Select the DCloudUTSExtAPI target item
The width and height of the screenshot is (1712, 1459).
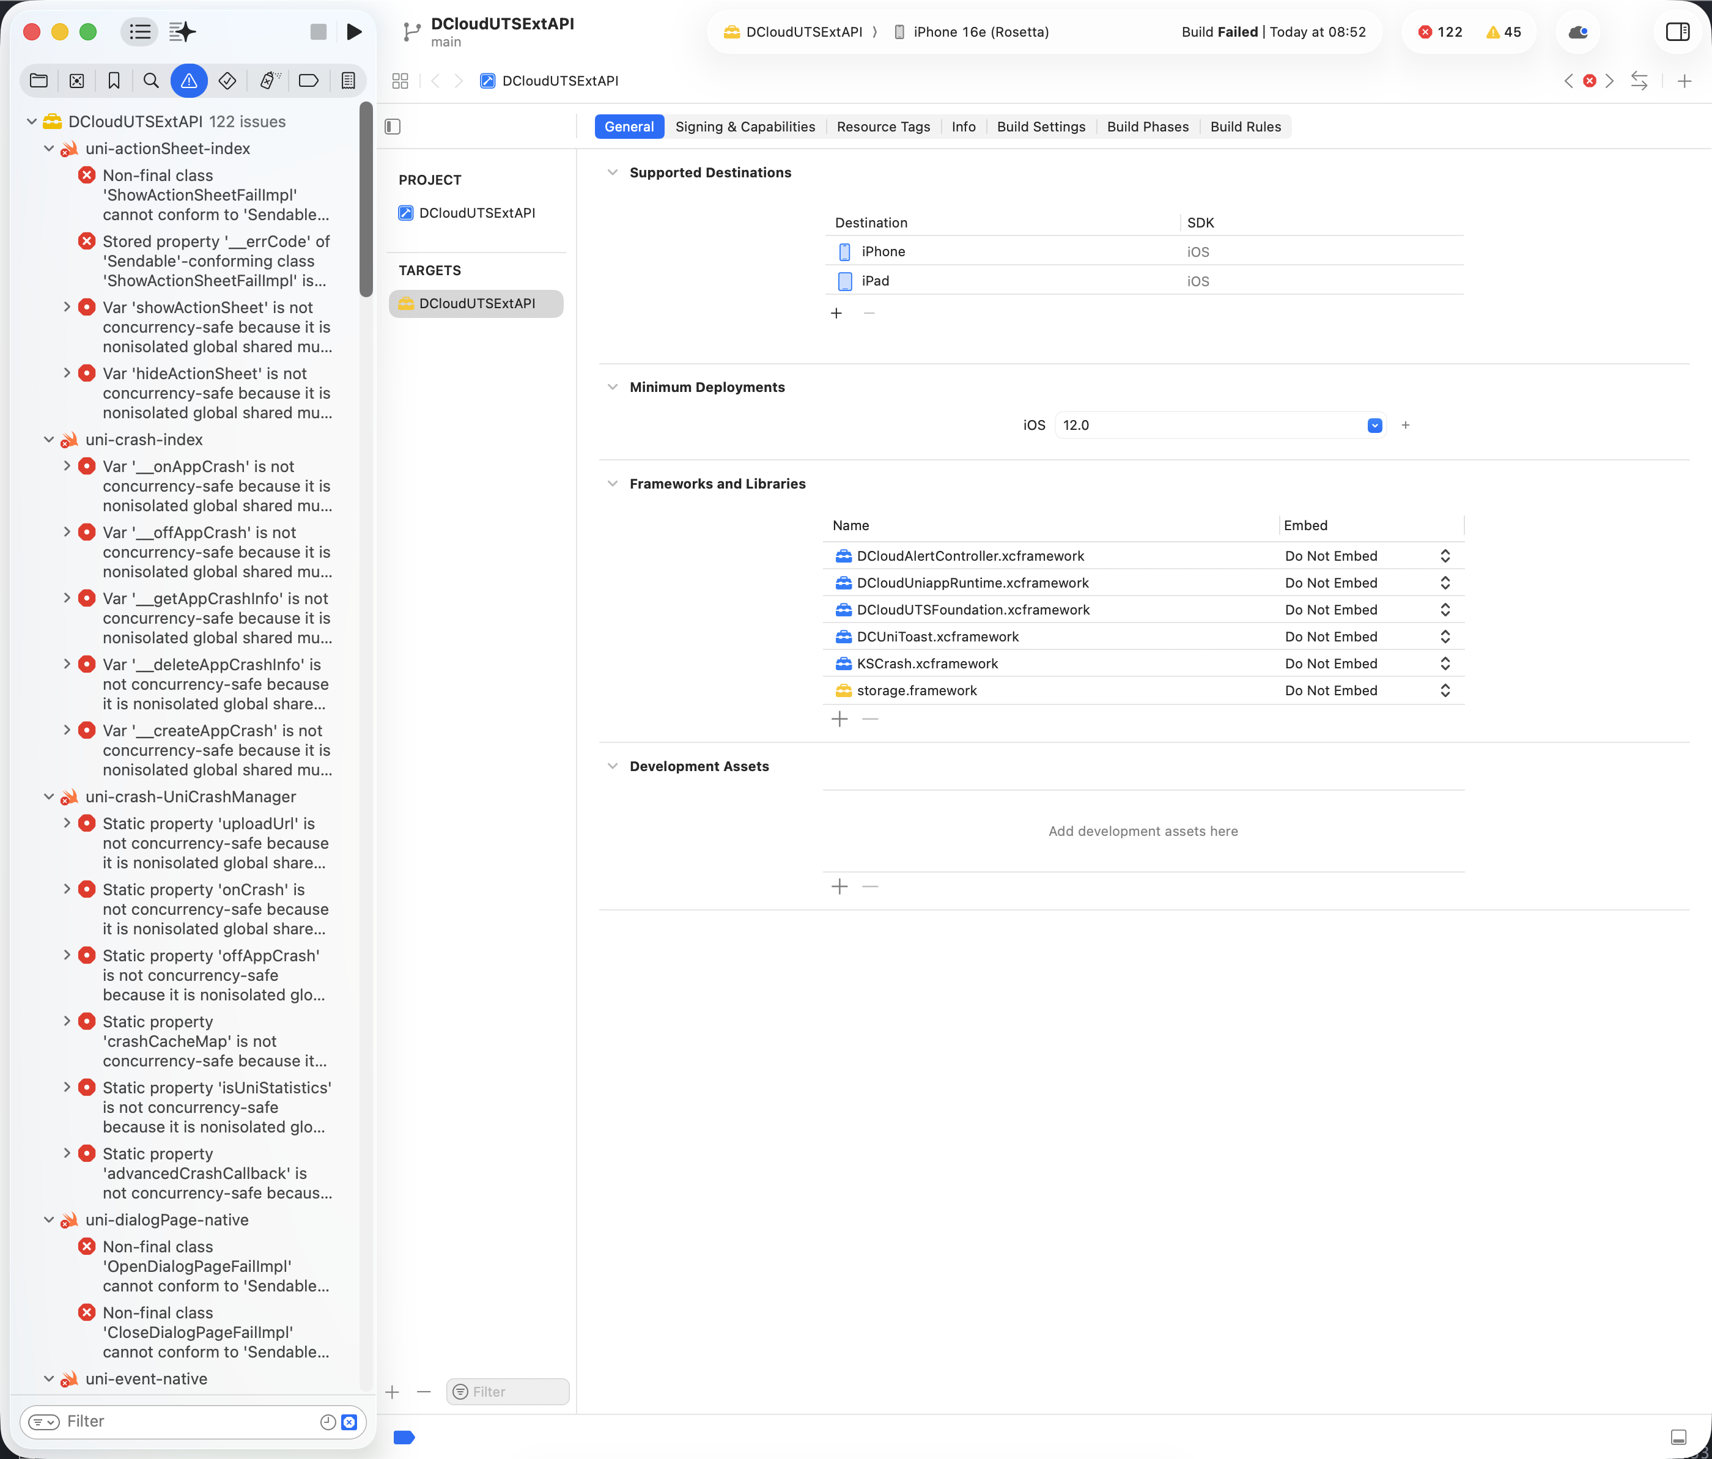click(x=477, y=304)
